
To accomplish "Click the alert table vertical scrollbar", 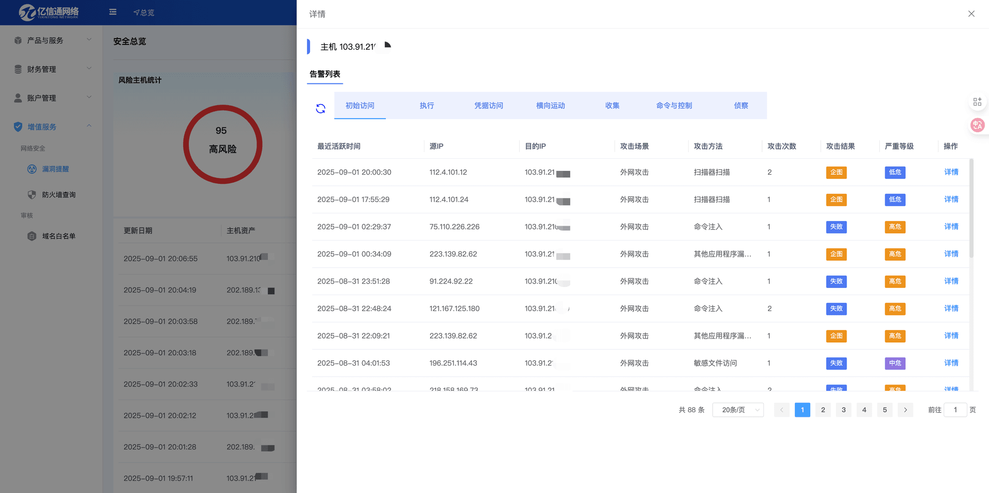I will point(971,208).
